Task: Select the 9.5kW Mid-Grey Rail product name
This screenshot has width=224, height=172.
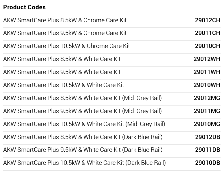Action: click(82, 111)
